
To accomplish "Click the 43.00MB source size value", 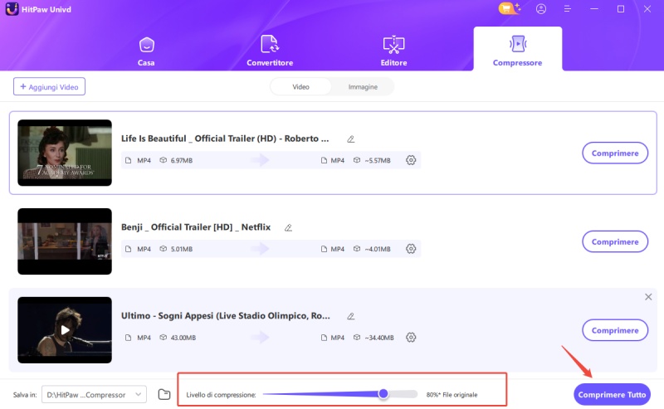I will 183,338.
